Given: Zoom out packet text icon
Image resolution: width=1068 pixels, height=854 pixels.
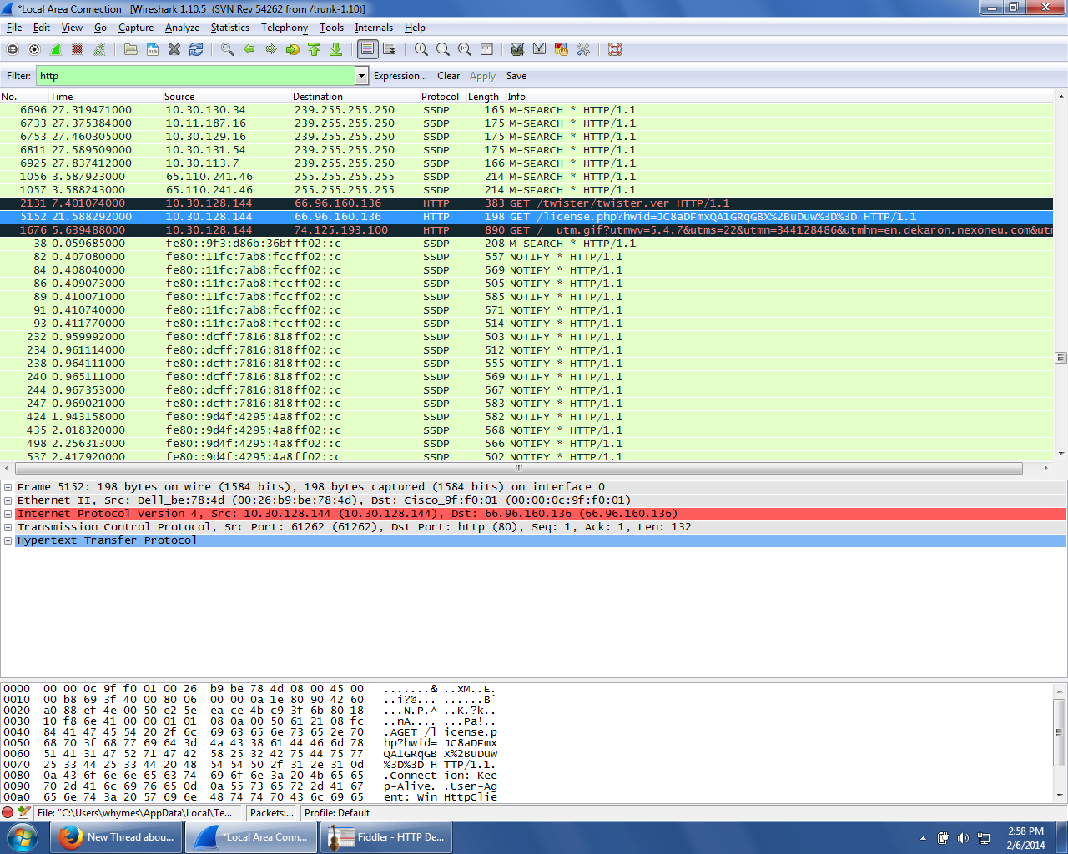Looking at the screenshot, I should 443,49.
